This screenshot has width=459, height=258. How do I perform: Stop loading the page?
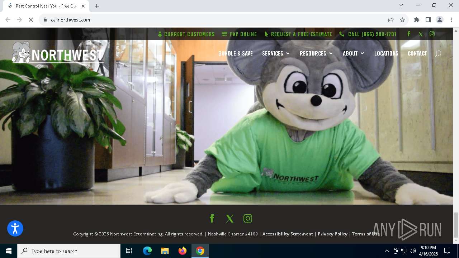pos(31,20)
